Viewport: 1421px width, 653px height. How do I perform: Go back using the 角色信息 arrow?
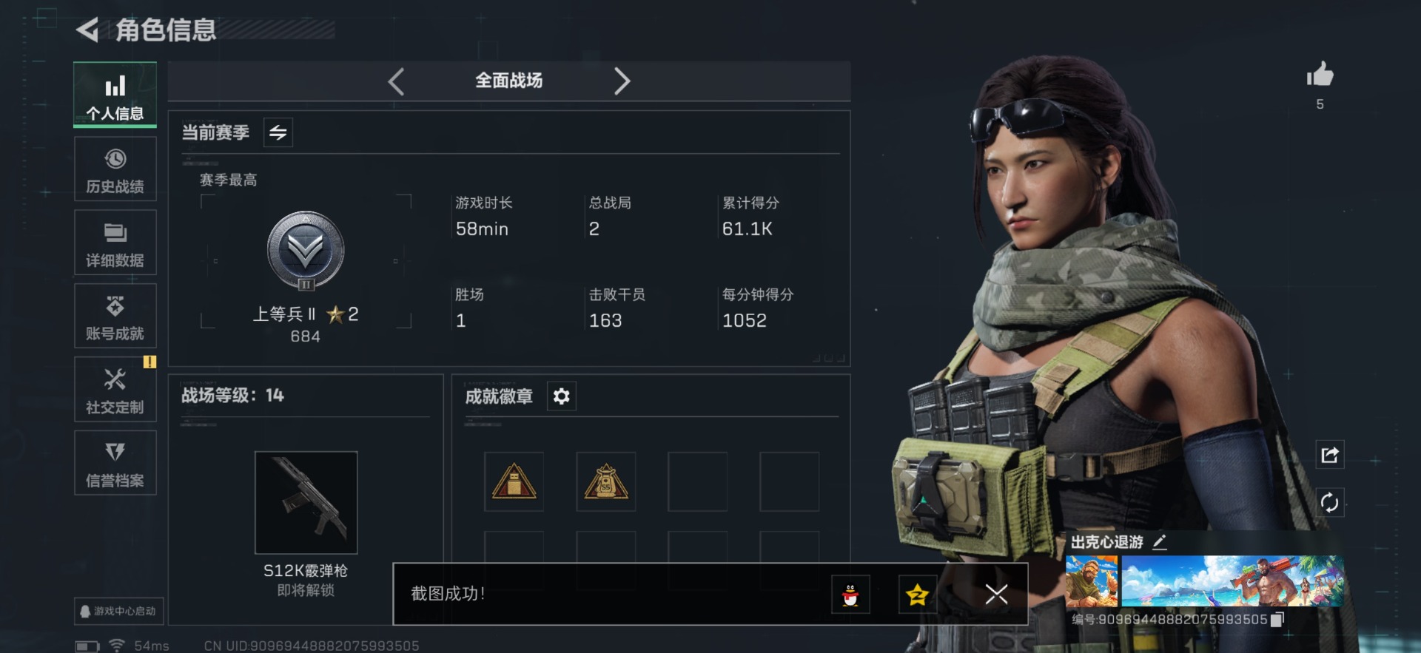tap(87, 30)
